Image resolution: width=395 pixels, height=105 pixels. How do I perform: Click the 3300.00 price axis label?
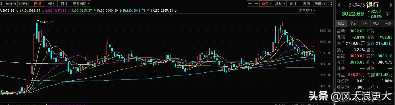click(x=325, y=31)
